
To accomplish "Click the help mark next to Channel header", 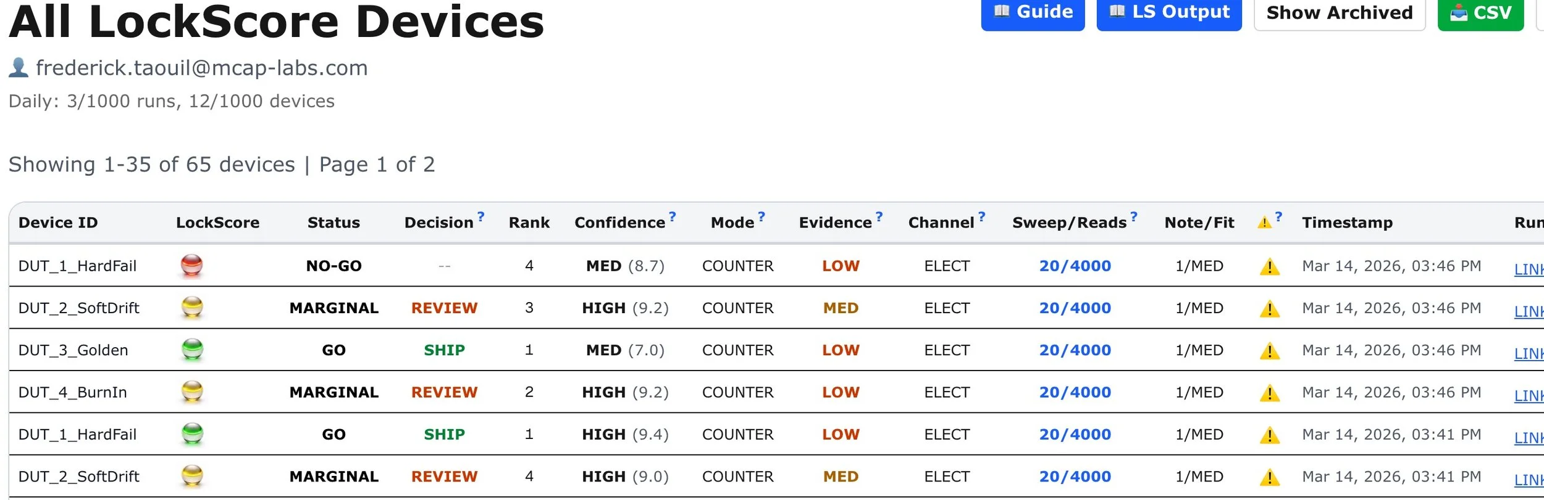I will click(x=981, y=216).
